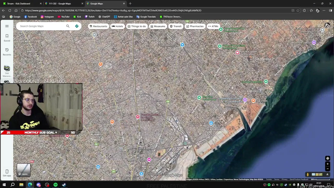Click Get app in the sidebar
Image resolution: width=334 pixels, height=188 pixels.
click(7, 173)
